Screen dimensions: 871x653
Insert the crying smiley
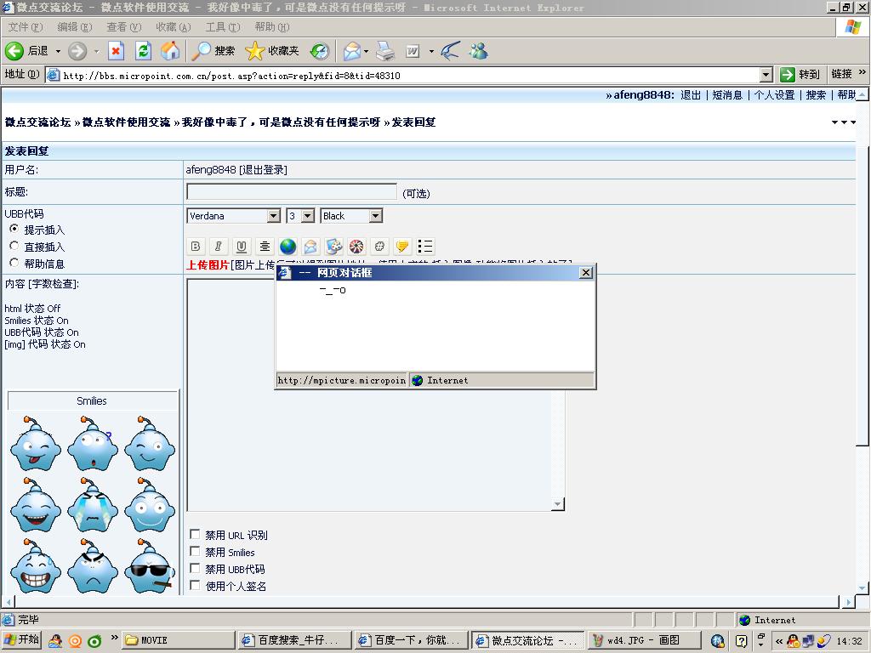click(93, 505)
